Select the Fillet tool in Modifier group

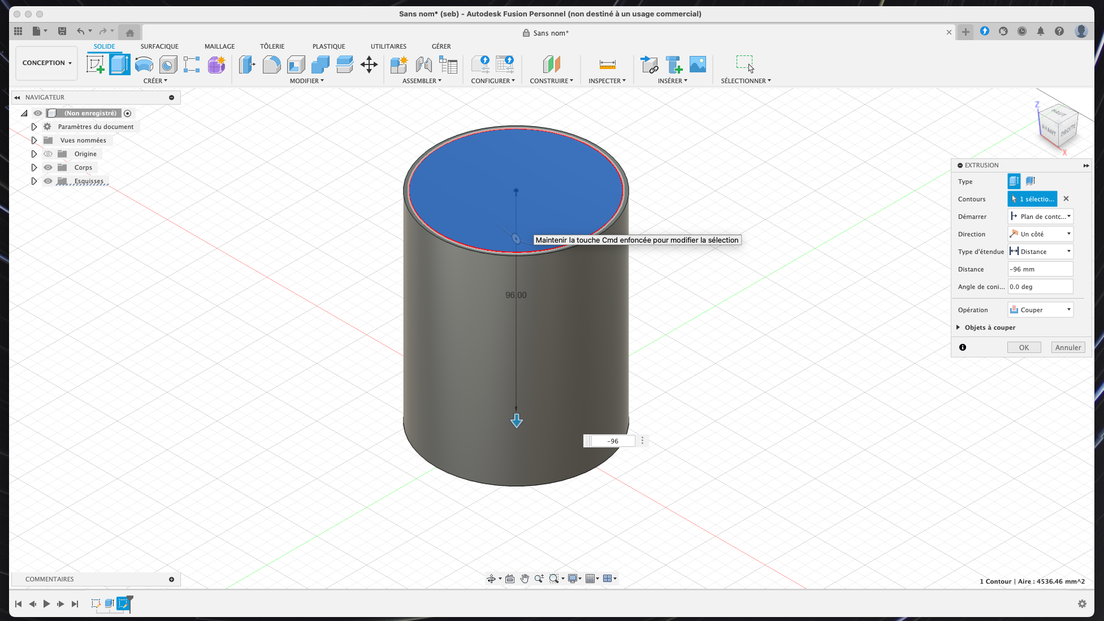point(271,64)
